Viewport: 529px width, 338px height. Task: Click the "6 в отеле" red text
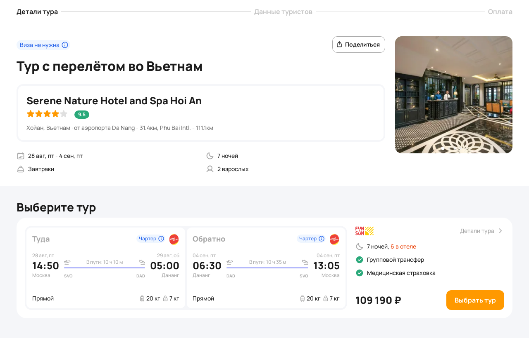point(403,246)
